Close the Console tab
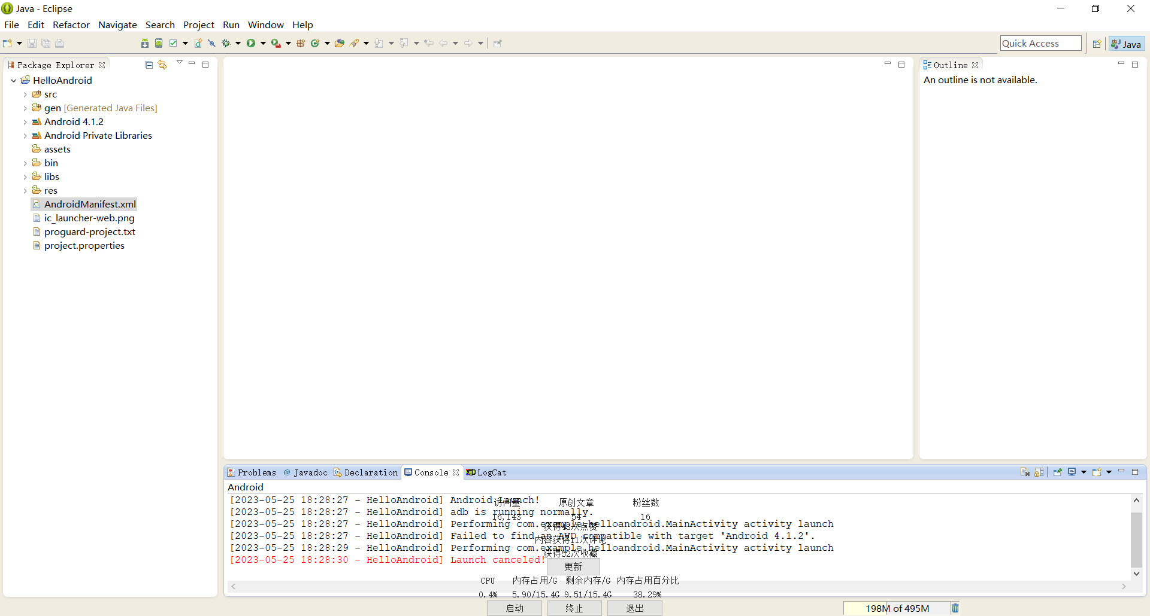Image resolution: width=1150 pixels, height=616 pixels. [x=456, y=472]
